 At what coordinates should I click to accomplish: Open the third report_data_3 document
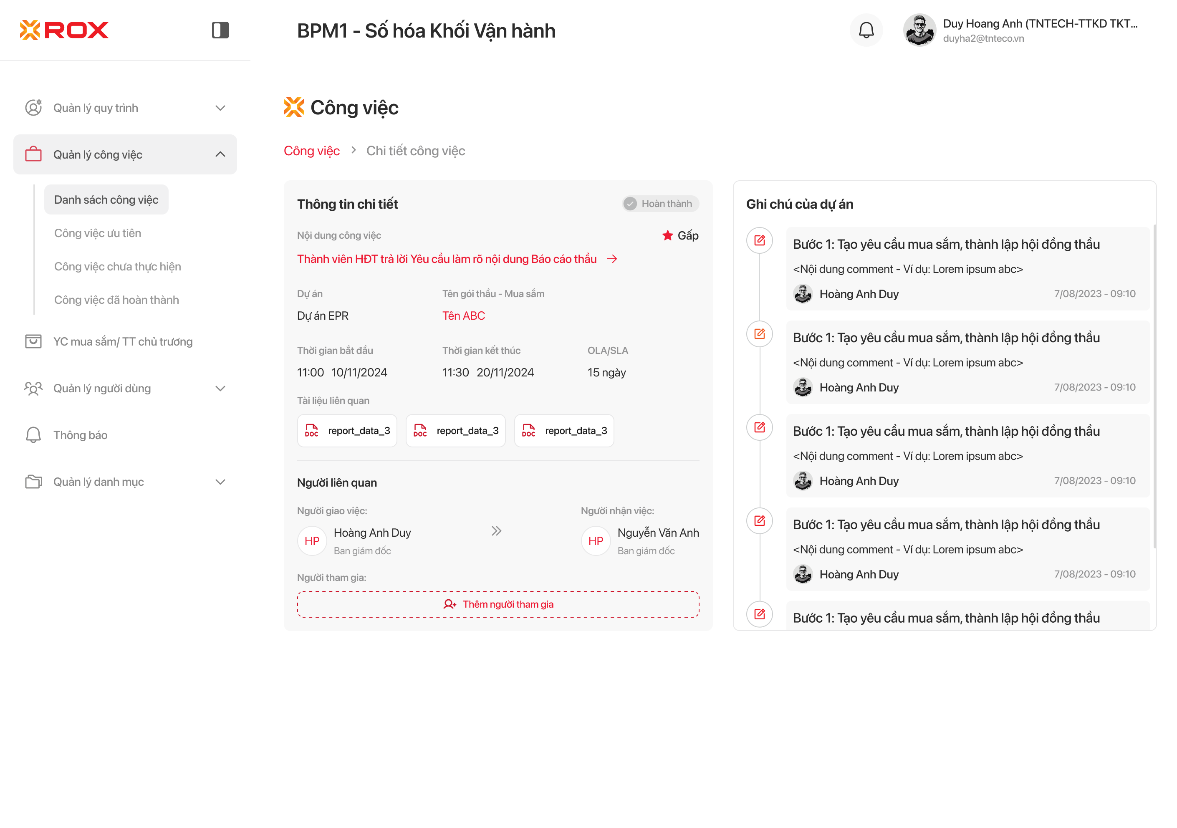click(564, 431)
